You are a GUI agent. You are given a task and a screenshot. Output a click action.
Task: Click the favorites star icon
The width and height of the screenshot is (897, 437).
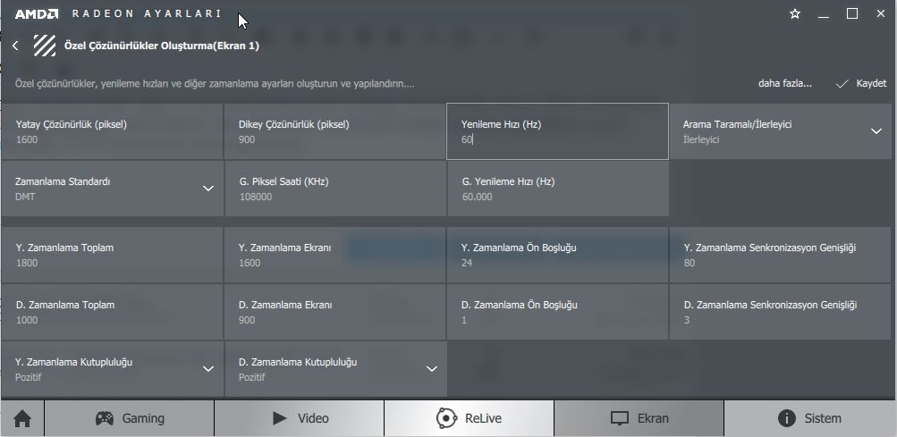click(795, 14)
